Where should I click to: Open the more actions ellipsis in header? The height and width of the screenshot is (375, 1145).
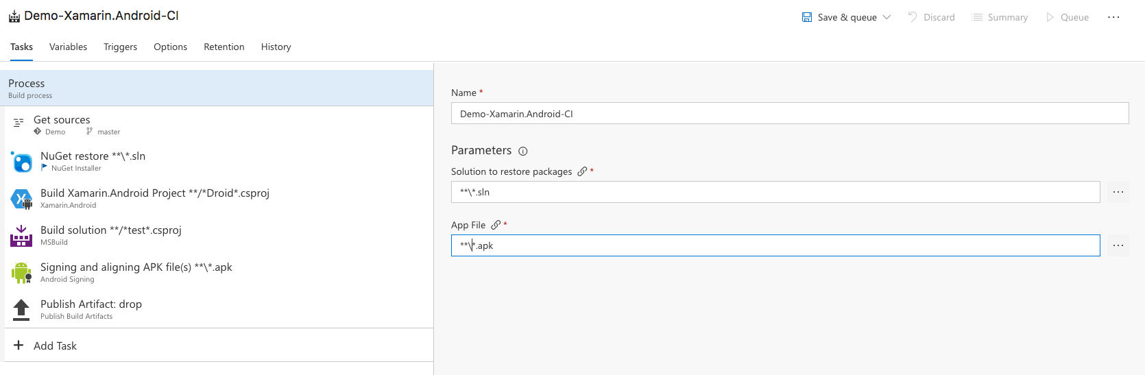pyautogui.click(x=1113, y=17)
